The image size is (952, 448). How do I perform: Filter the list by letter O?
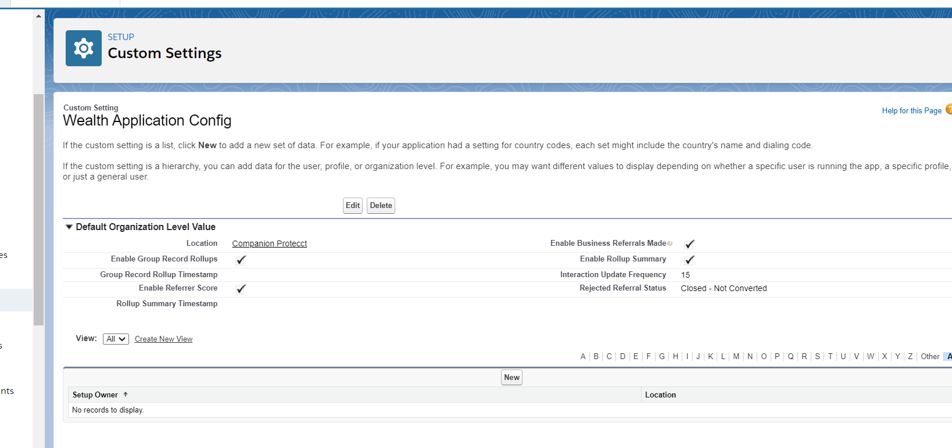[x=764, y=356]
